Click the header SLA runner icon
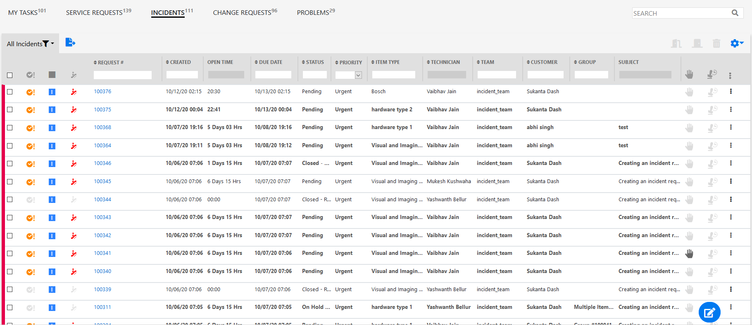Viewport: 752px width, 325px height. click(74, 75)
